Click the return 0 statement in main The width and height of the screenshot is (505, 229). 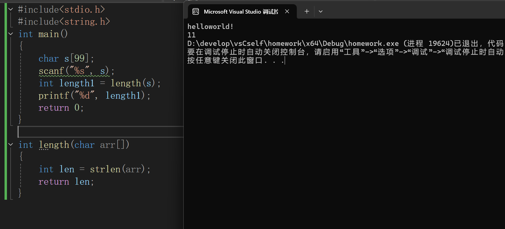pos(61,108)
